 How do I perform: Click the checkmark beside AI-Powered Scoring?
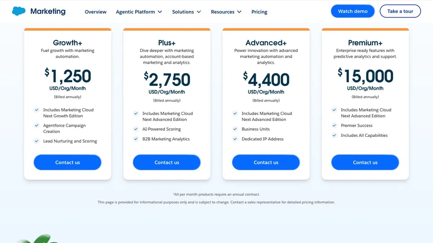click(x=136, y=129)
